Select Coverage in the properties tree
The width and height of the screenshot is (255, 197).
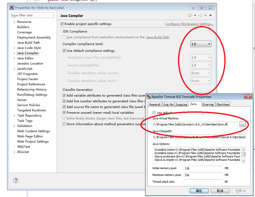coord(24,32)
